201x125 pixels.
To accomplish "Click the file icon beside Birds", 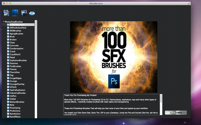I will pyautogui.click(x=8, y=36).
